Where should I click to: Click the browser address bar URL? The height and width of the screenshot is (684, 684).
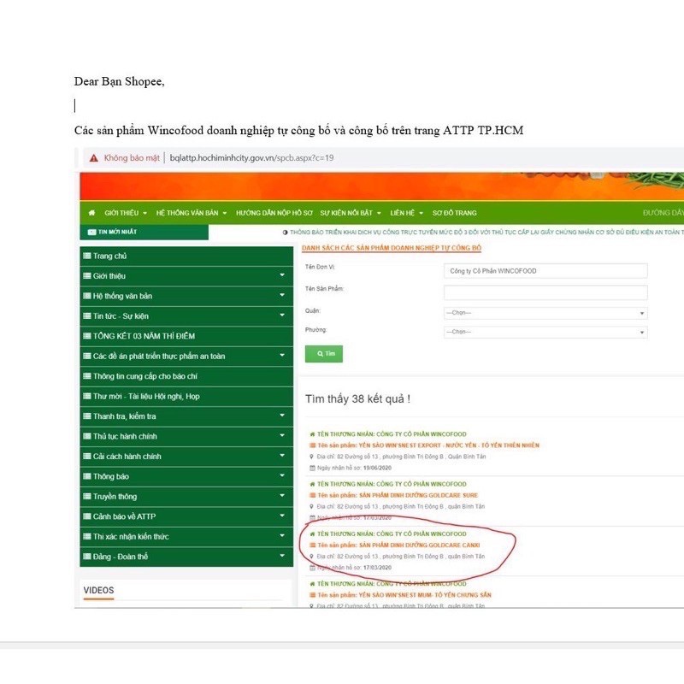(x=251, y=158)
